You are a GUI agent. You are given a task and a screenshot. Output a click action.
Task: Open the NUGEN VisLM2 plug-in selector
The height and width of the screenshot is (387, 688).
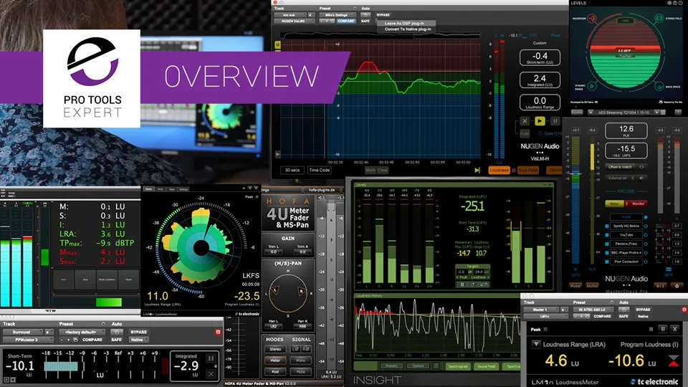tap(294, 21)
